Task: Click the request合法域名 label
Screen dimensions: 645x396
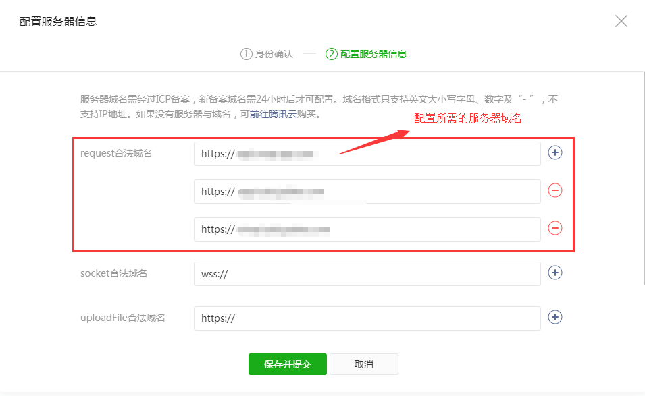Action: (x=116, y=153)
